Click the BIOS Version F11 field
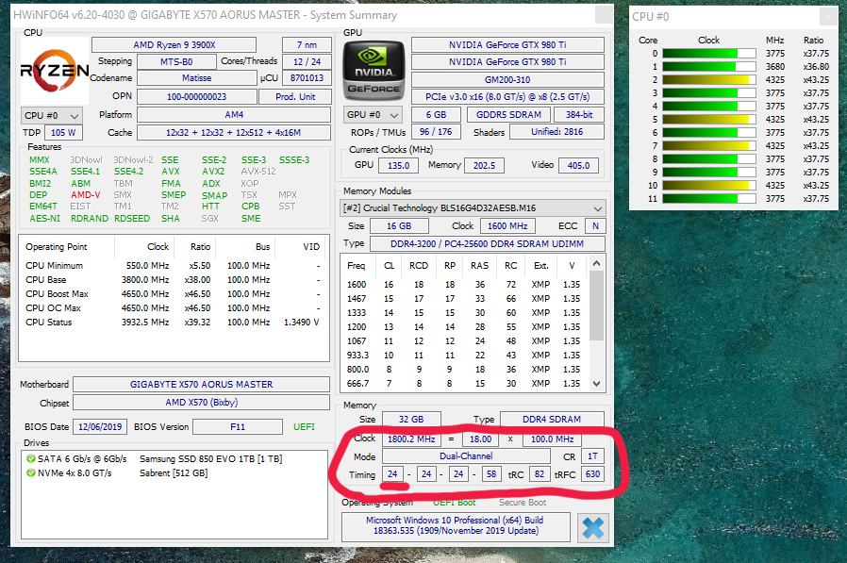 click(238, 427)
